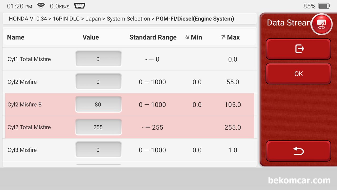This screenshot has width=337, height=190.
Task: Tap Cyl2 Total Misfire range - — 255
Action: 152,127
